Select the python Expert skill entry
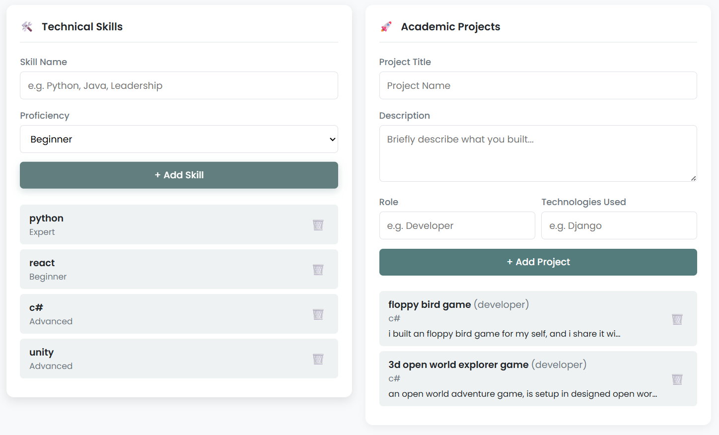 [x=149, y=224]
